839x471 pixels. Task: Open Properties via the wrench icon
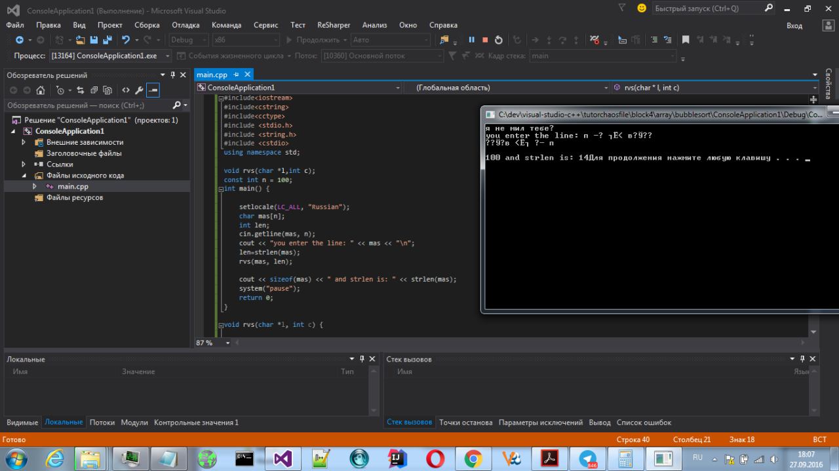point(139,90)
